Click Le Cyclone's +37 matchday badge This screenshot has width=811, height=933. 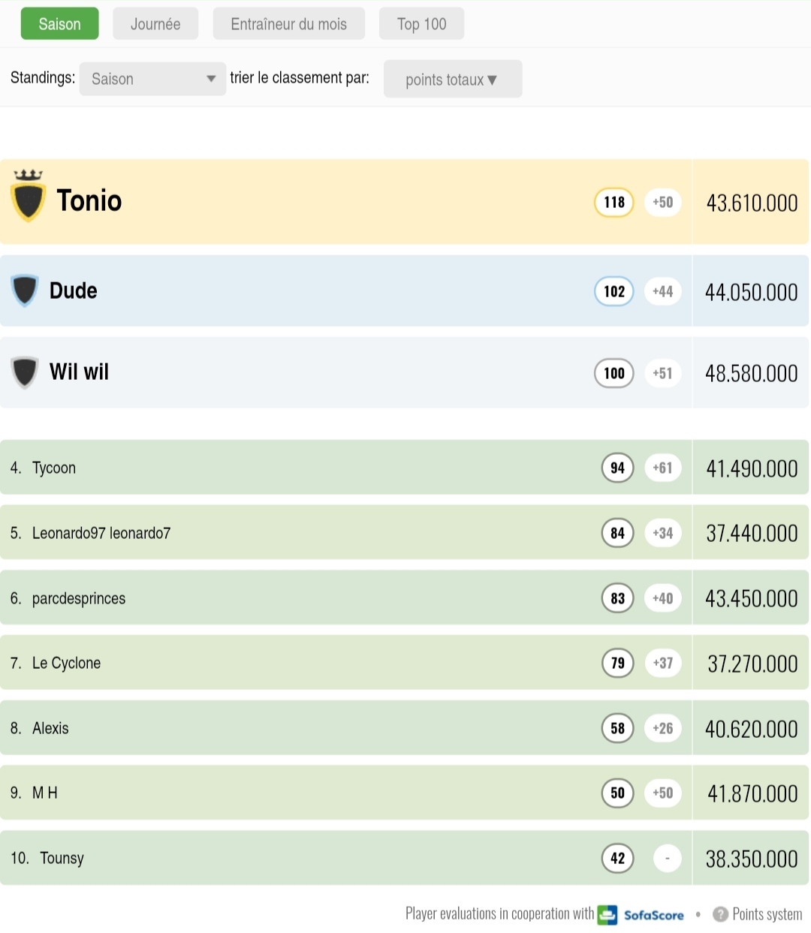point(662,663)
